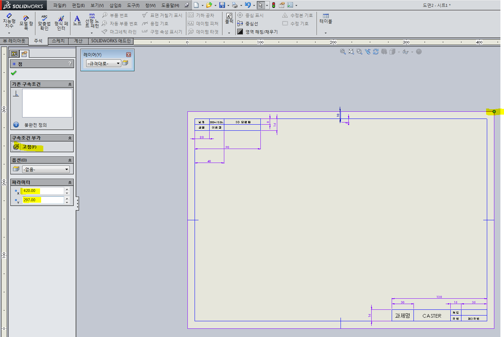
Task: Open the Tables (테이블) tool
Action: [326, 19]
